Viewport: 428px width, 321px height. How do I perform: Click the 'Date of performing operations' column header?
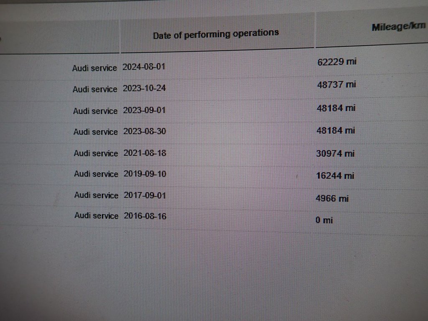(x=216, y=34)
